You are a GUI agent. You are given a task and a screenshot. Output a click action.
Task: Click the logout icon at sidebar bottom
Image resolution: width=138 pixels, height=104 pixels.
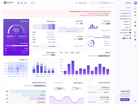[135, 101]
